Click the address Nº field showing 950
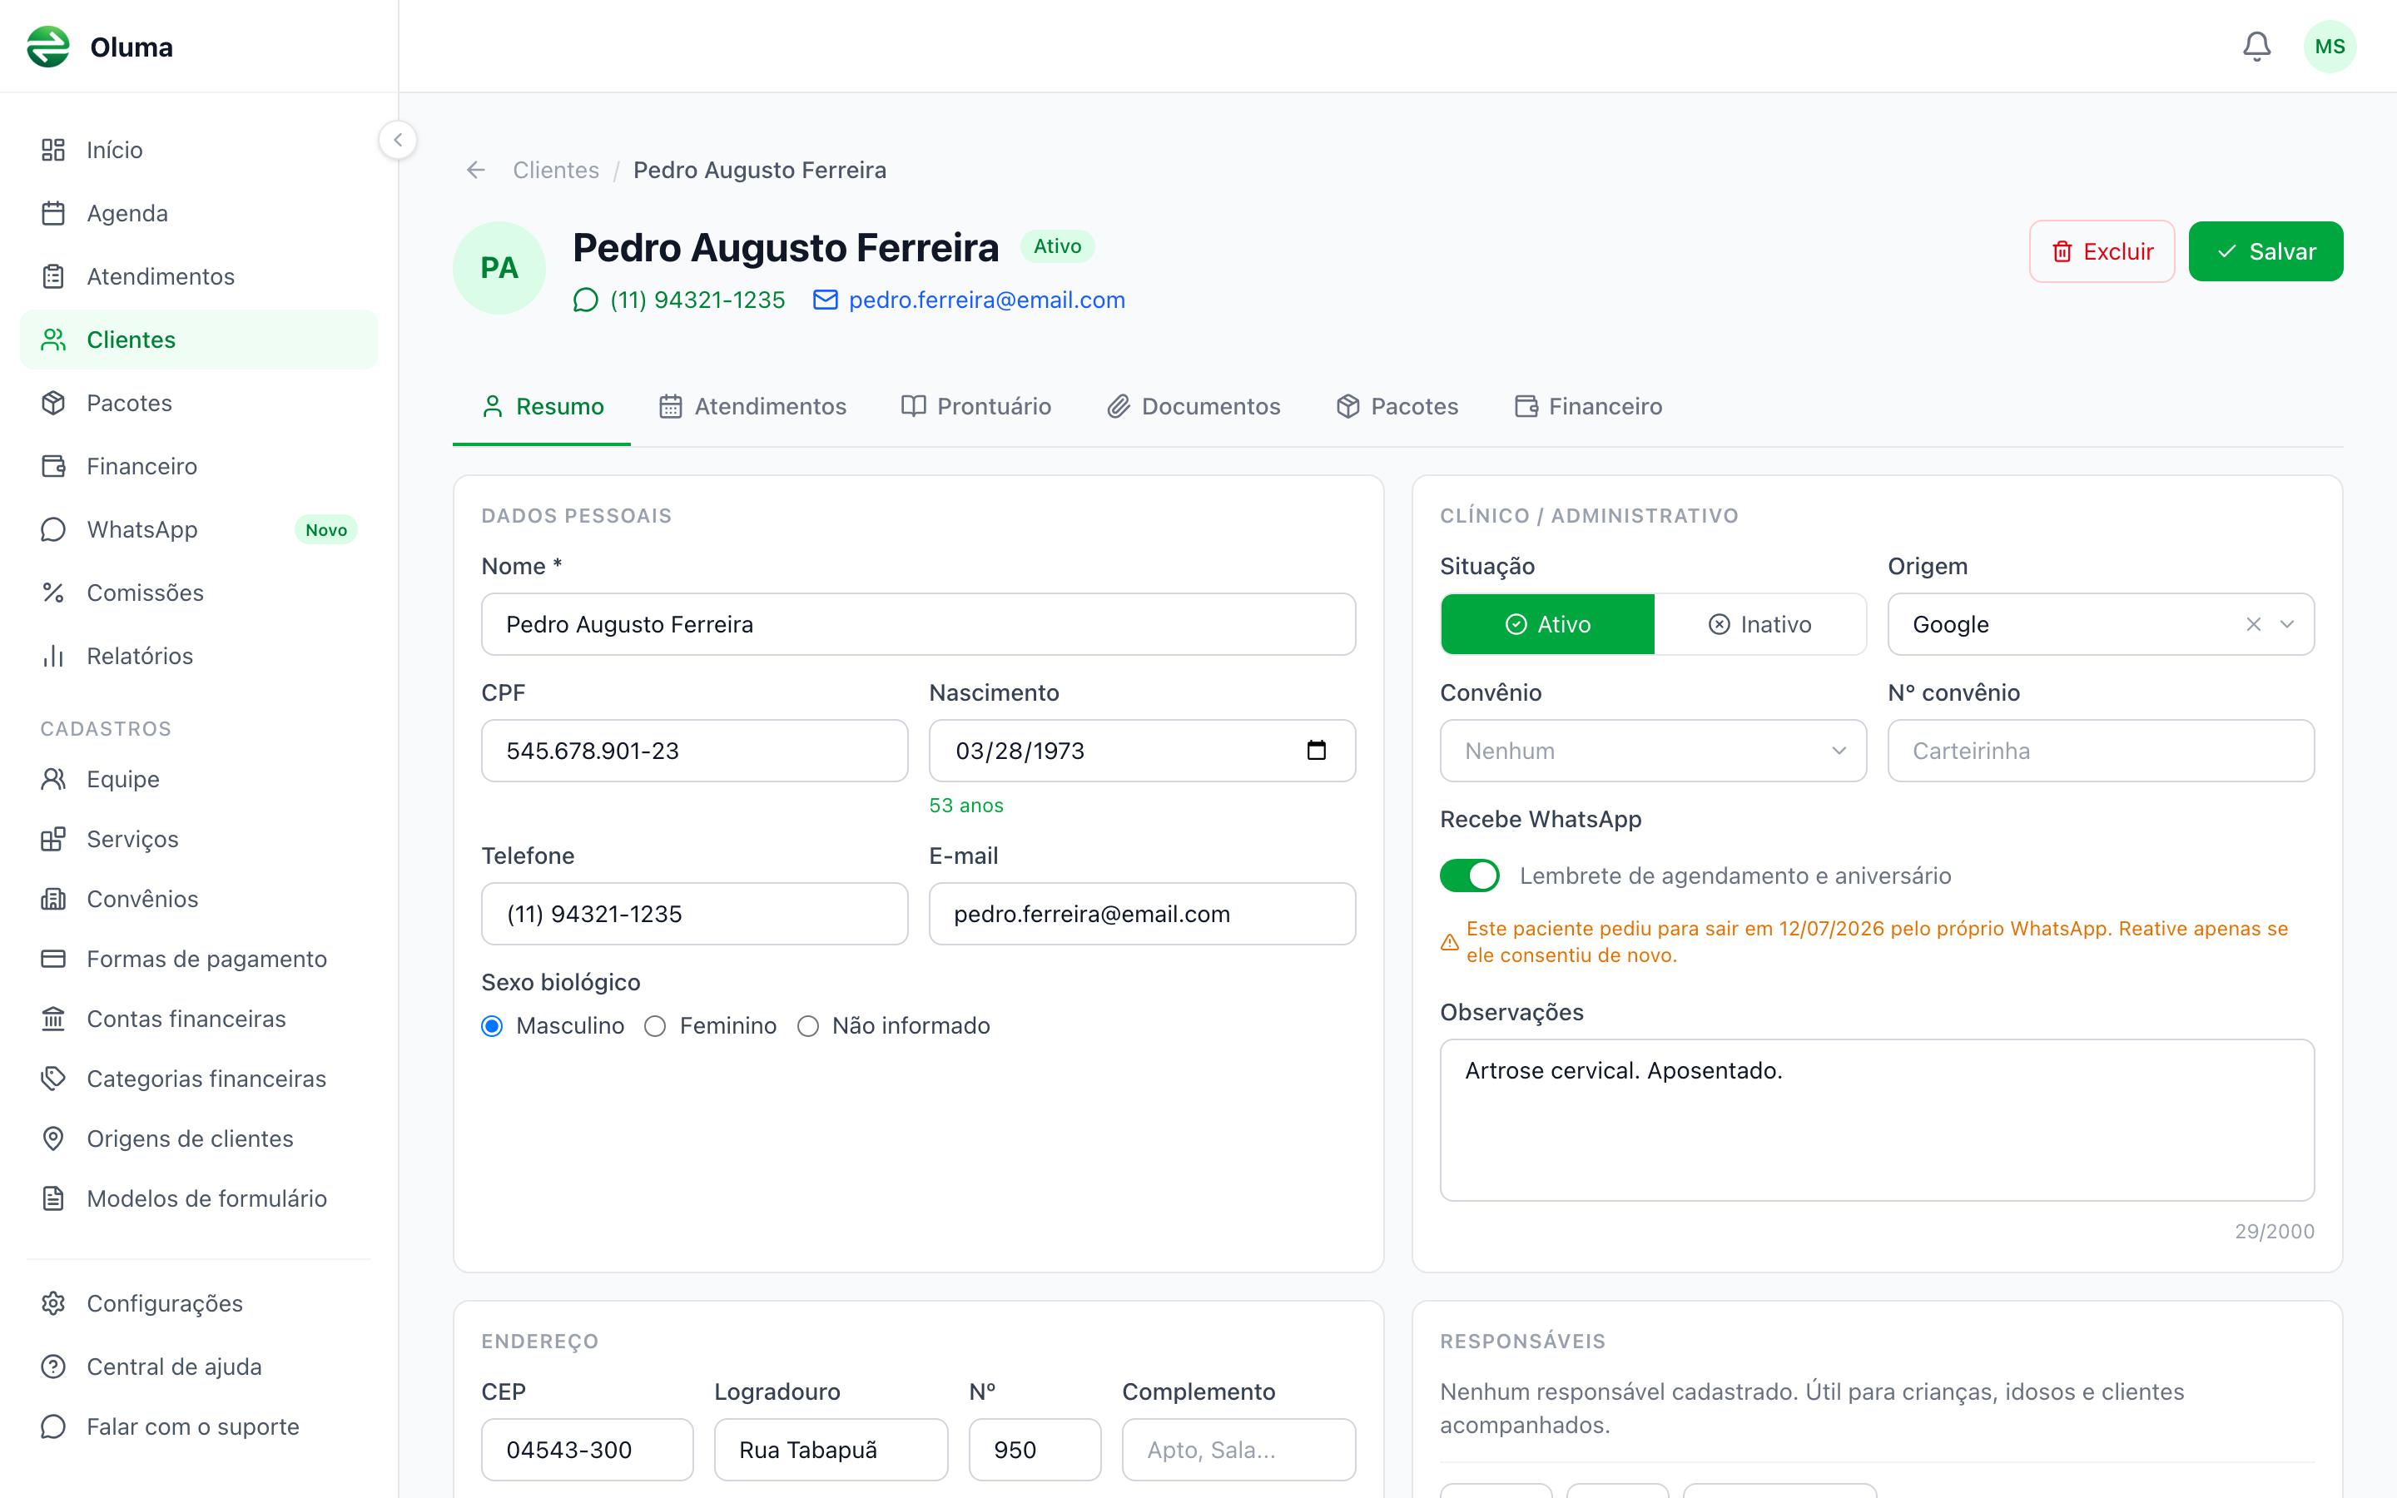Image resolution: width=2397 pixels, height=1498 pixels. pyautogui.click(x=1035, y=1450)
